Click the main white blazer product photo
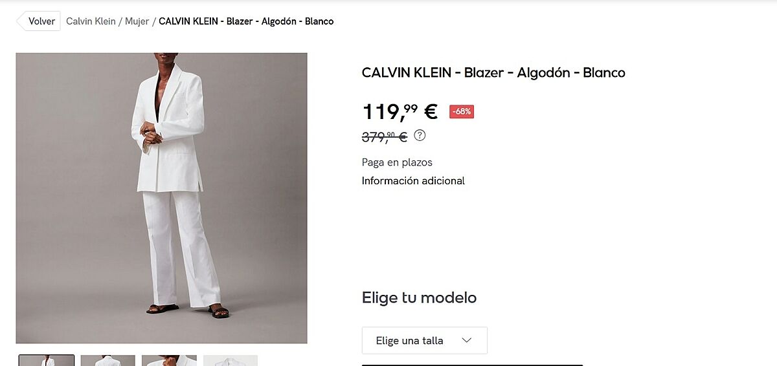Screen dimensions: 777x366 coord(161,198)
